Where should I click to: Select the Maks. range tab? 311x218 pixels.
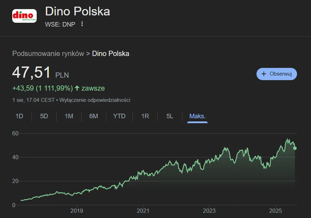[x=197, y=116]
